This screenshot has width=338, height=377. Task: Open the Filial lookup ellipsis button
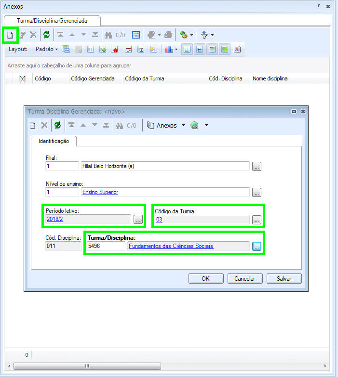pyautogui.click(x=257, y=167)
